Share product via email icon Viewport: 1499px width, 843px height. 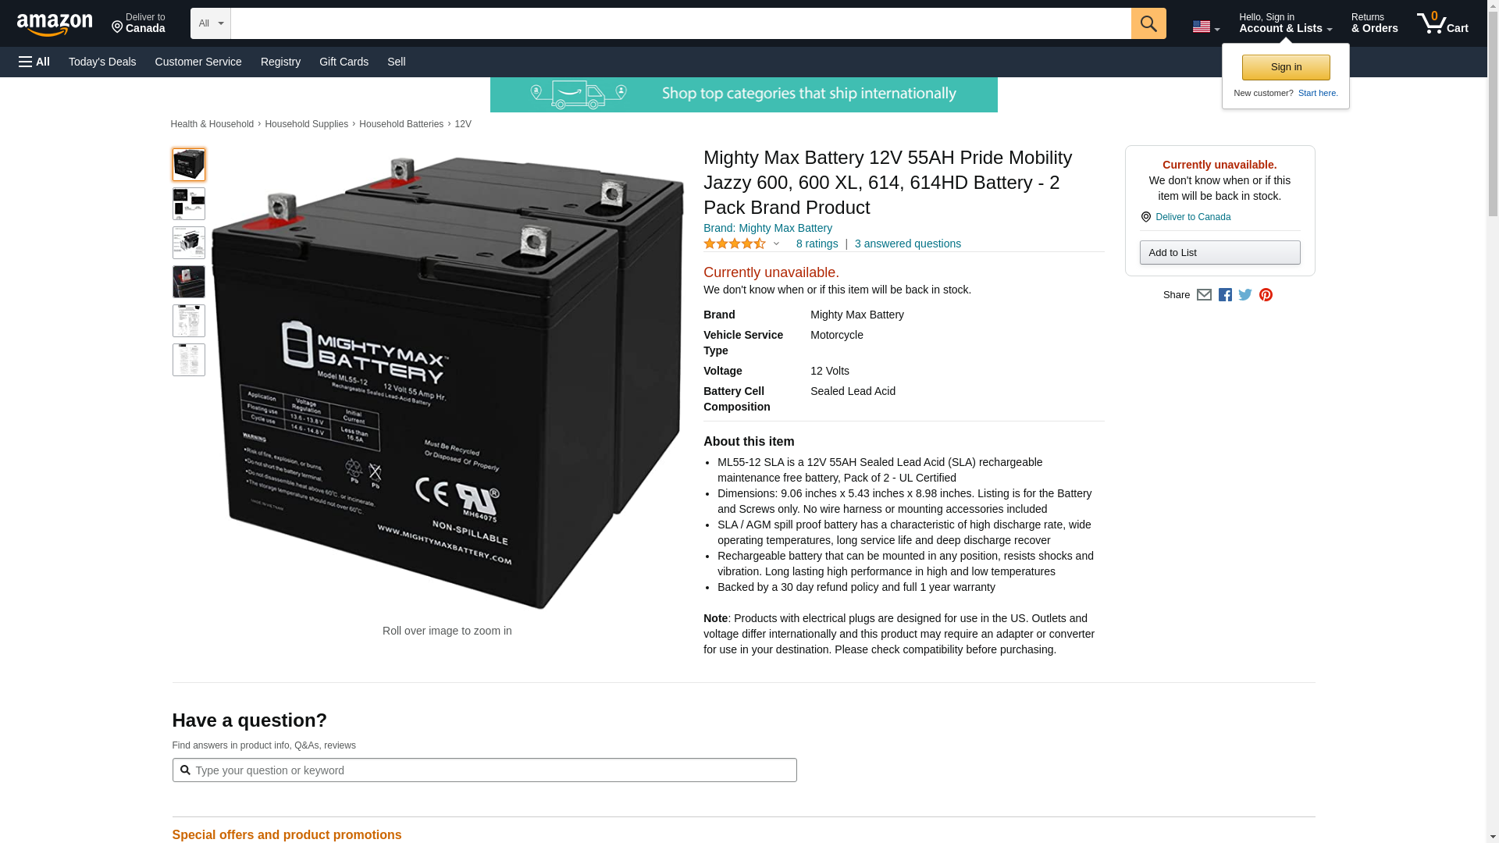pyautogui.click(x=1204, y=295)
